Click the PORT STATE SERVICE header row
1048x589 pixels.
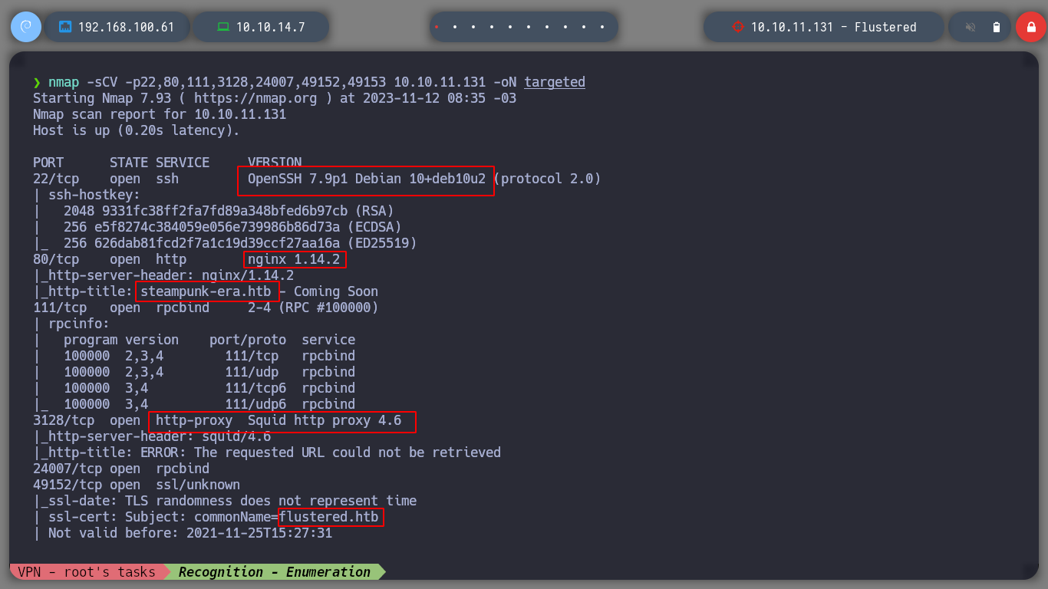[167, 163]
